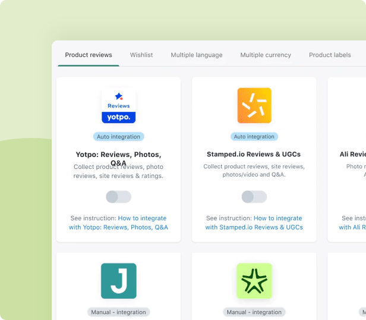Switch to the Product reviews tab
Viewport: 366px width, 320px height.
pos(89,55)
